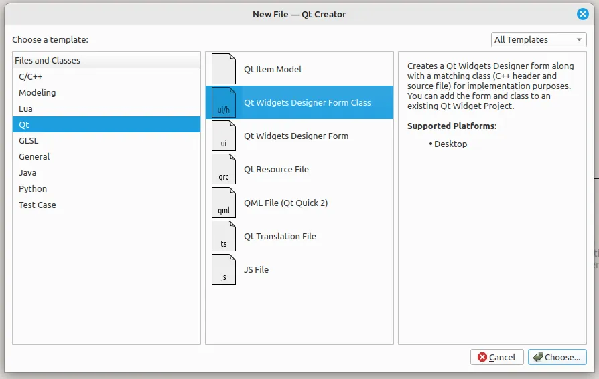Click the qrc resource file icon

[x=224, y=169]
